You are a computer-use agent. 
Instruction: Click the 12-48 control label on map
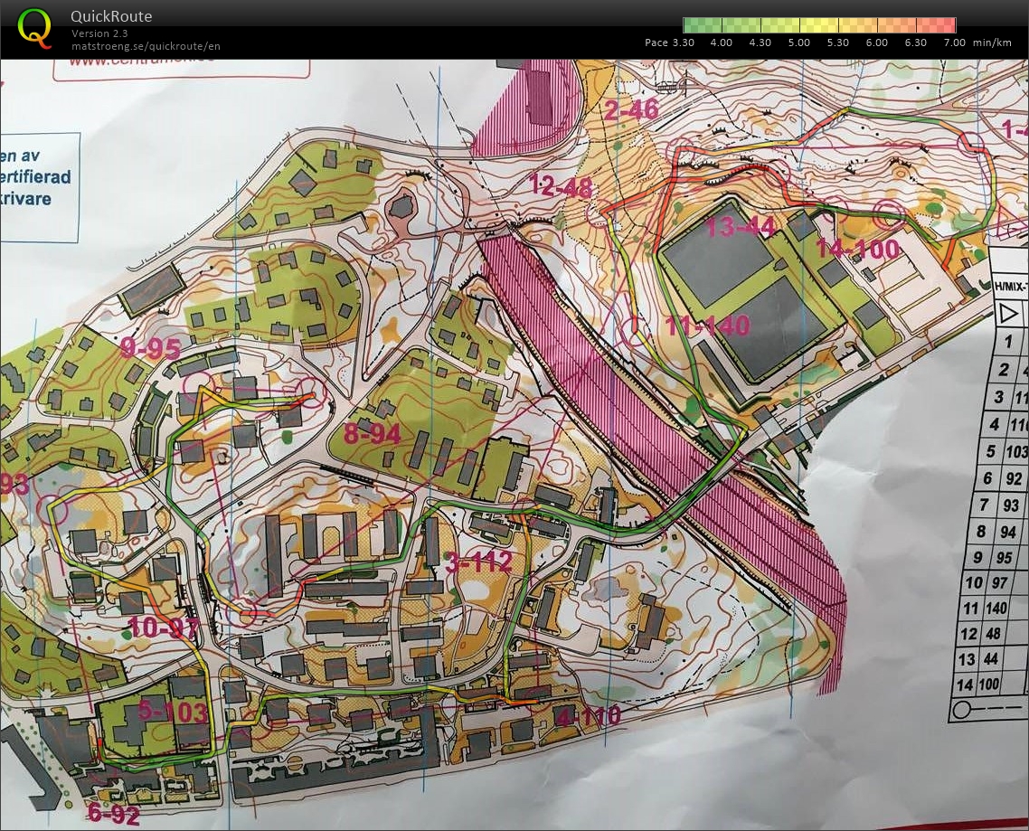click(561, 187)
